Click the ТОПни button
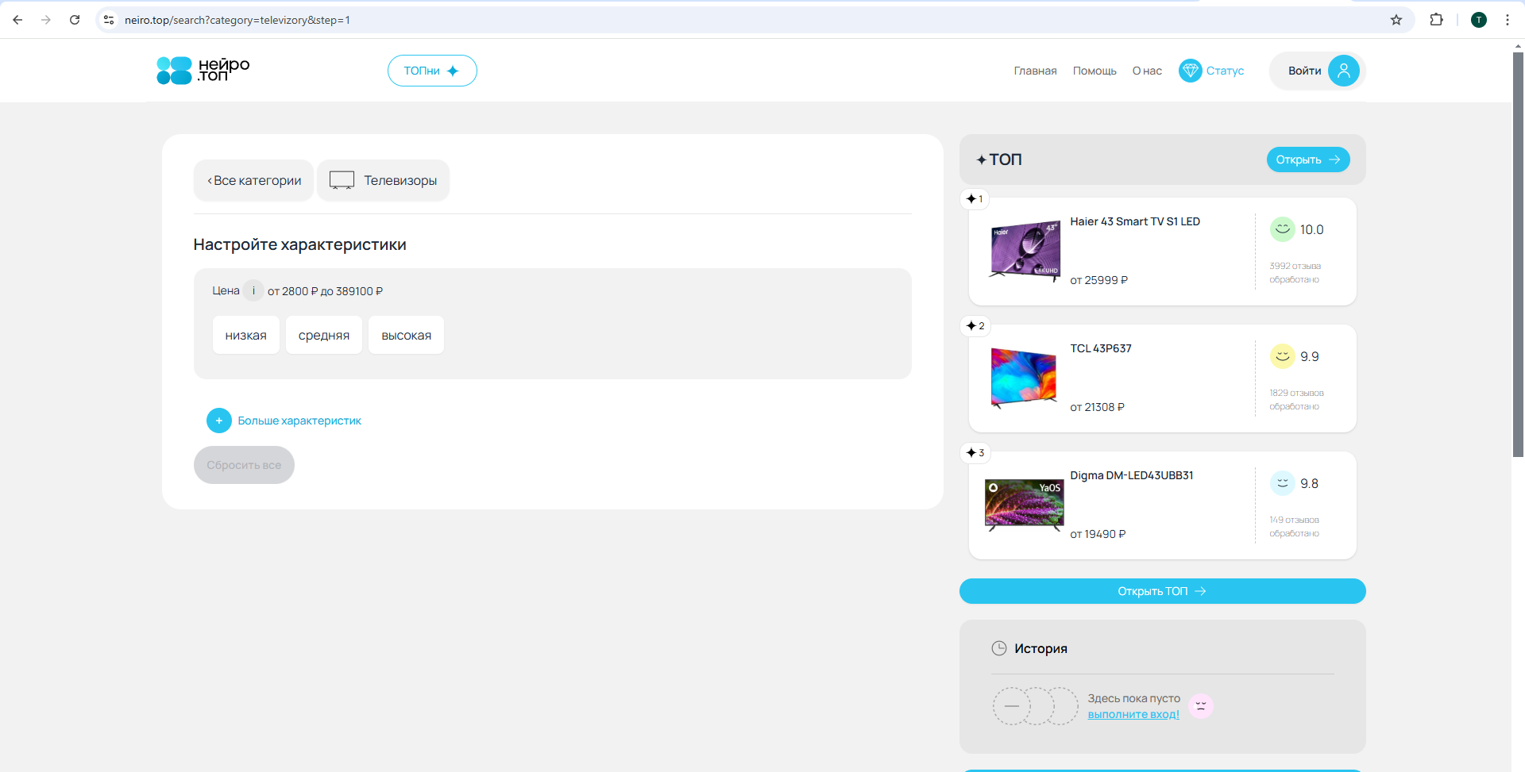This screenshot has height=772, width=1525. (x=432, y=71)
